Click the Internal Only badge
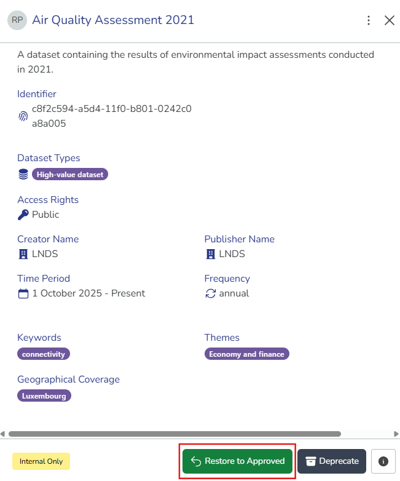The image size is (400, 481). click(x=41, y=461)
